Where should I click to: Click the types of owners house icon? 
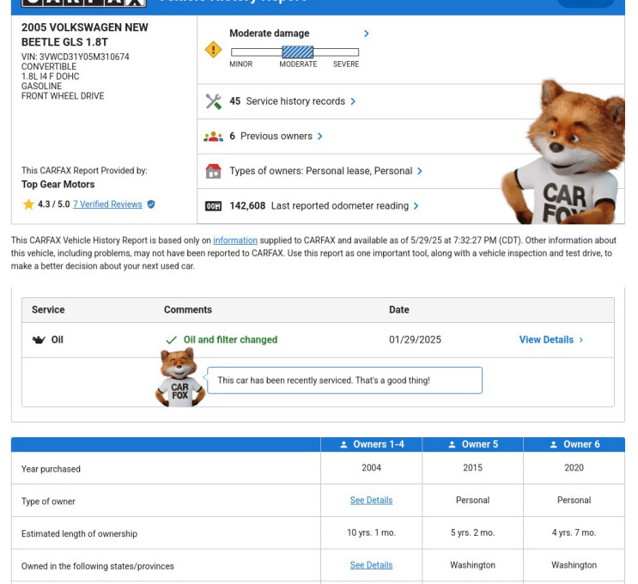[213, 171]
